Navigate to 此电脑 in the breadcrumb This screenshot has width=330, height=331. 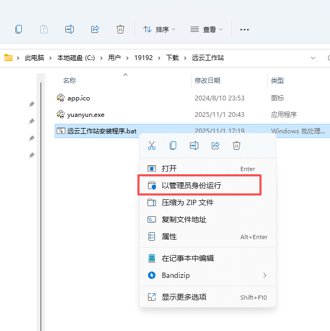pyautogui.click(x=34, y=57)
